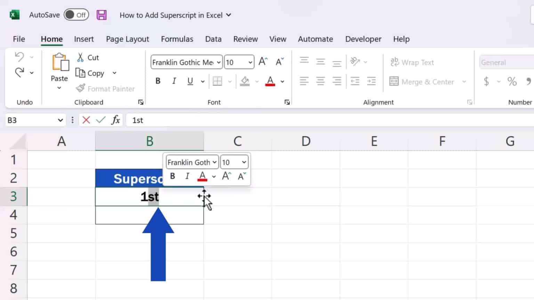The width and height of the screenshot is (534, 300).
Task: Cancel the cell edit with the red X
Action: [x=86, y=120]
